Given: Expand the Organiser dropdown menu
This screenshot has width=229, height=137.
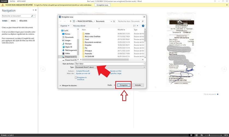Looking at the screenshot, I should click(64, 26).
